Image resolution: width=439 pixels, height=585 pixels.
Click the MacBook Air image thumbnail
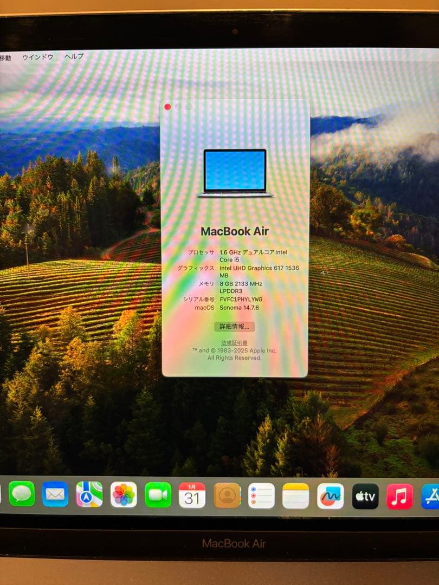pyautogui.click(x=235, y=172)
